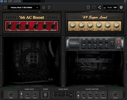The width and height of the screenshot is (127, 100).
Task: Click the PositiveGrid logo on rack unit
Action: tap(74, 43)
